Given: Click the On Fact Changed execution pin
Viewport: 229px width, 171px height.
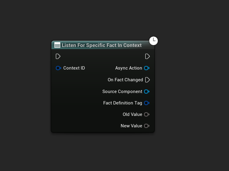Looking at the screenshot, I should pyautogui.click(x=147, y=80).
